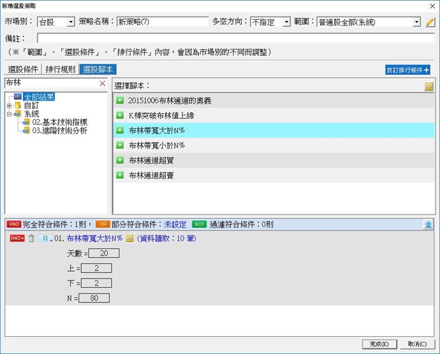Expand the 範圍 combo box

pos(416,22)
